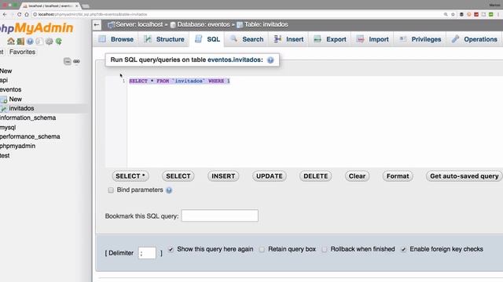Click the Delimiter input box
Screen dimensions: 503x282
click(x=147, y=253)
